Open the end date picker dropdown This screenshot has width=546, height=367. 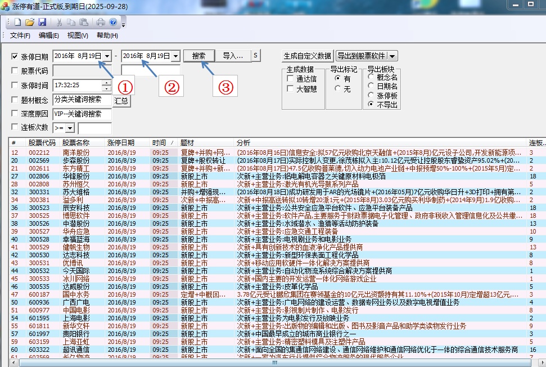pos(176,56)
